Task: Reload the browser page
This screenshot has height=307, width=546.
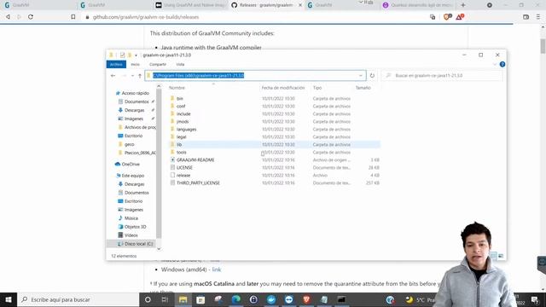Action: coord(31,17)
